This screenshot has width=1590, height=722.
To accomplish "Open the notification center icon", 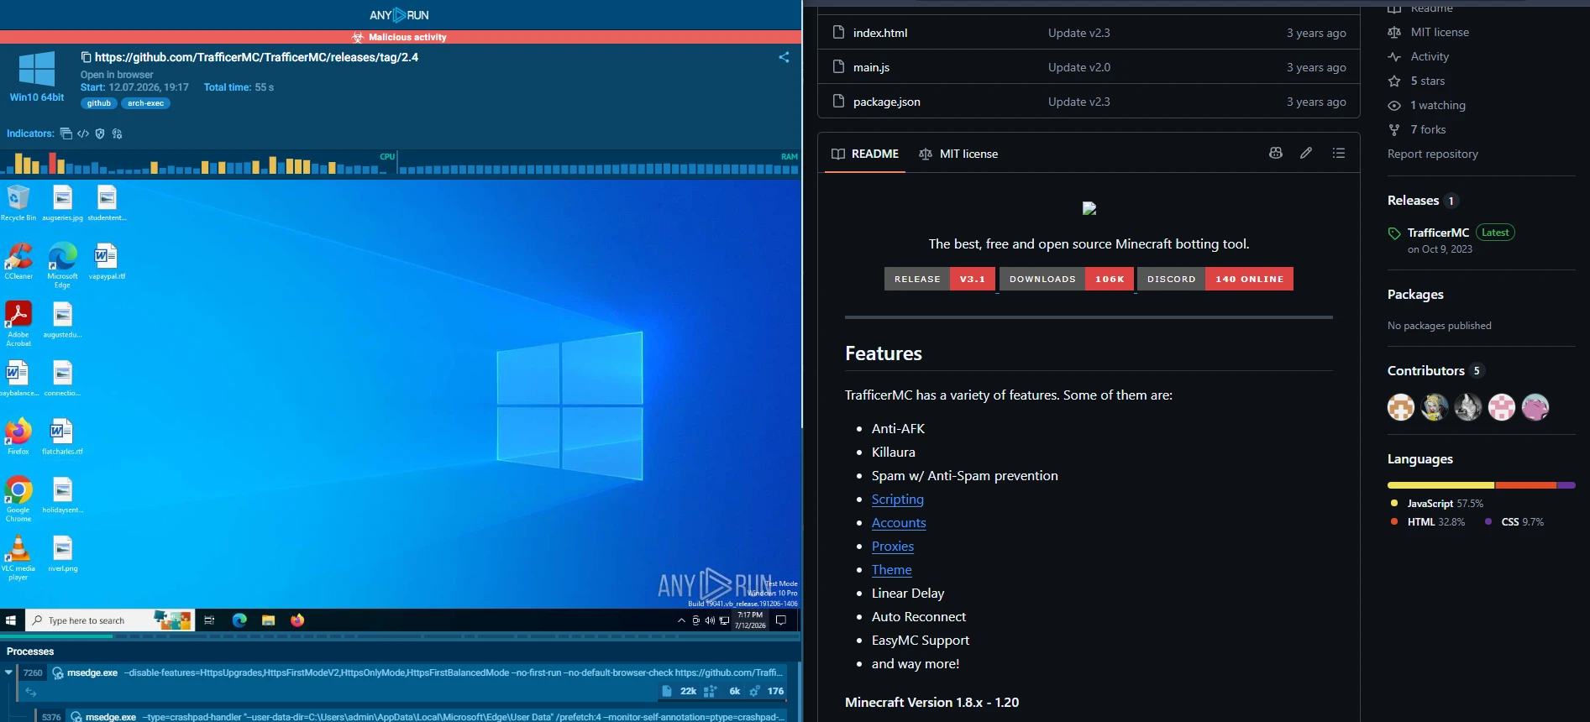I will 780,620.
